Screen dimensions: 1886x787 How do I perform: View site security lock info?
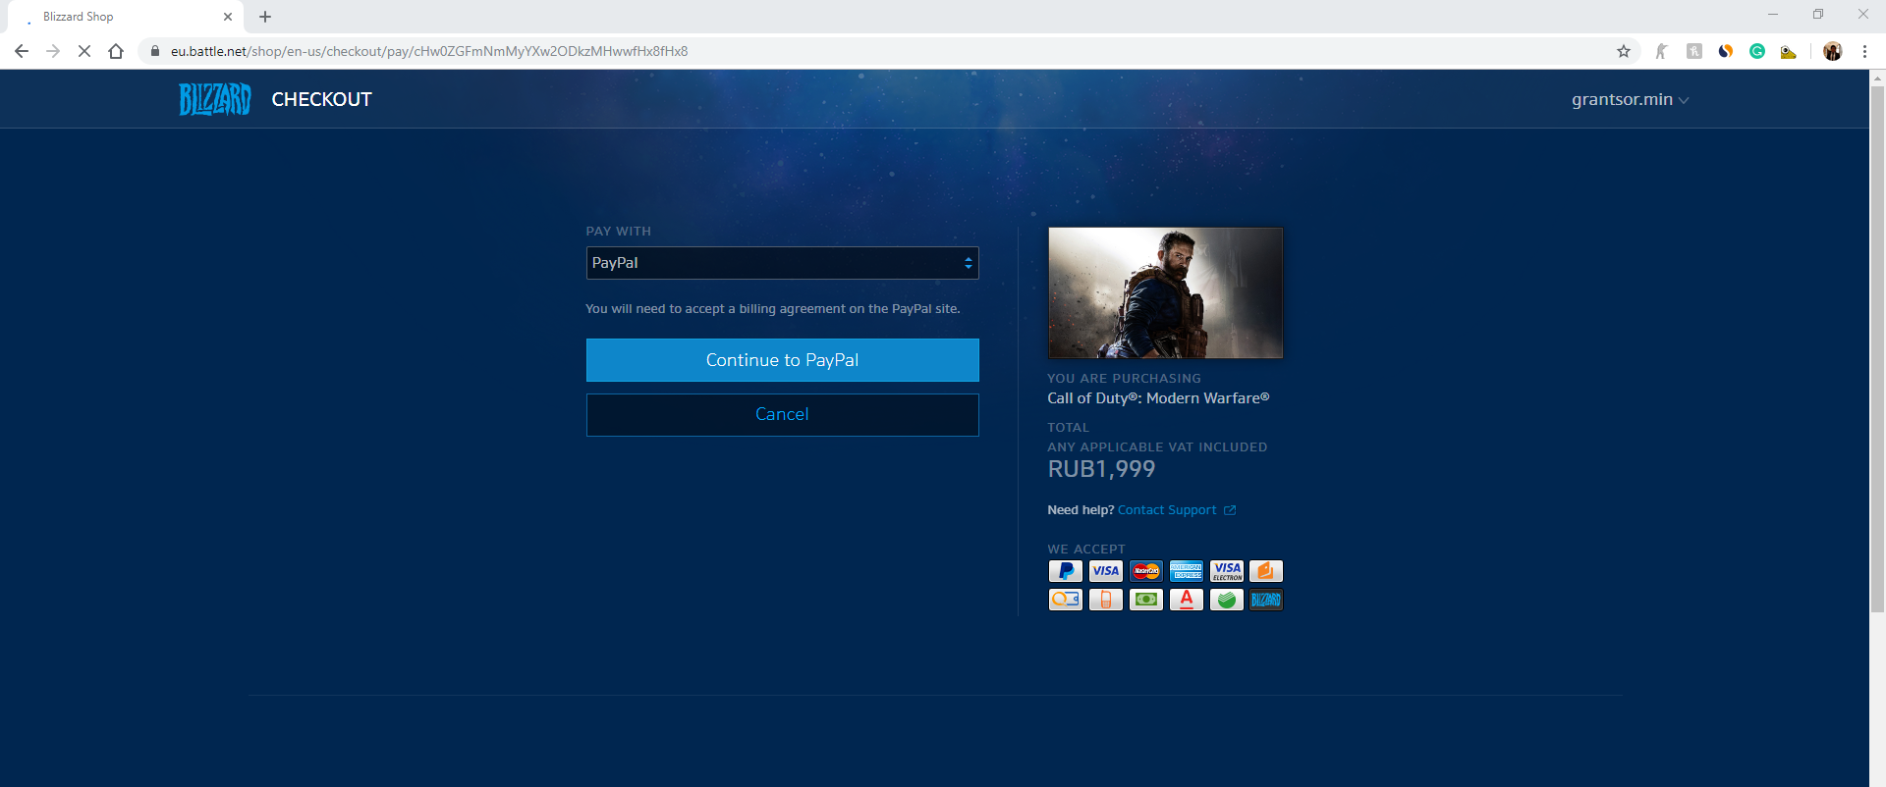coord(155,51)
